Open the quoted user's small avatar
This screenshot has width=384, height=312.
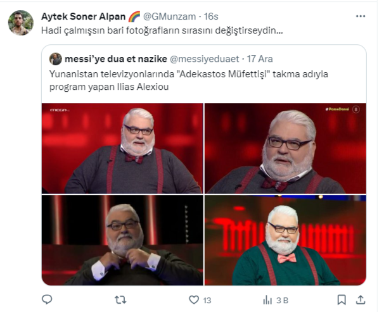pos(56,59)
